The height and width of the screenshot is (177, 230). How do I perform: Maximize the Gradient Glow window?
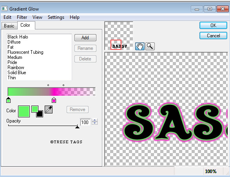point(210,9)
